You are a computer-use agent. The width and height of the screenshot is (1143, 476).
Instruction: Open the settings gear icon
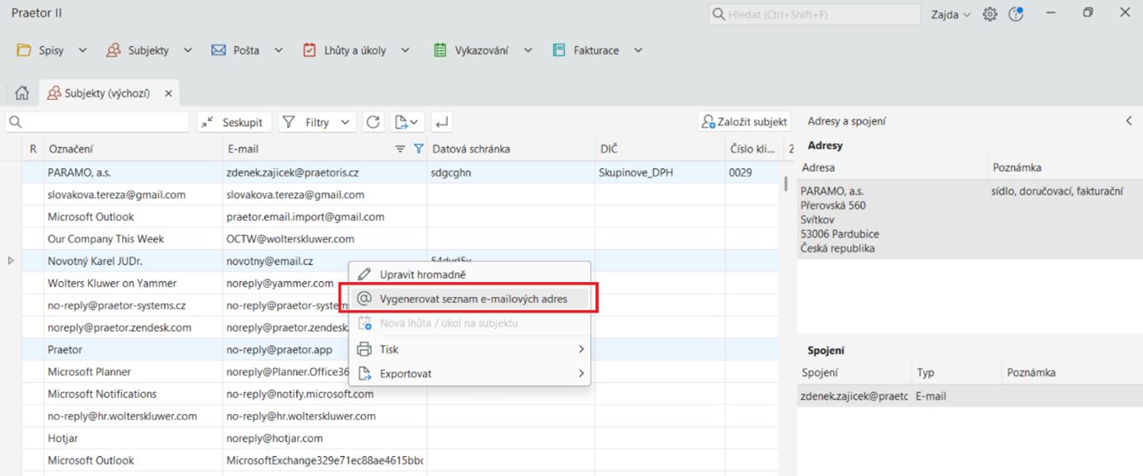pos(990,14)
